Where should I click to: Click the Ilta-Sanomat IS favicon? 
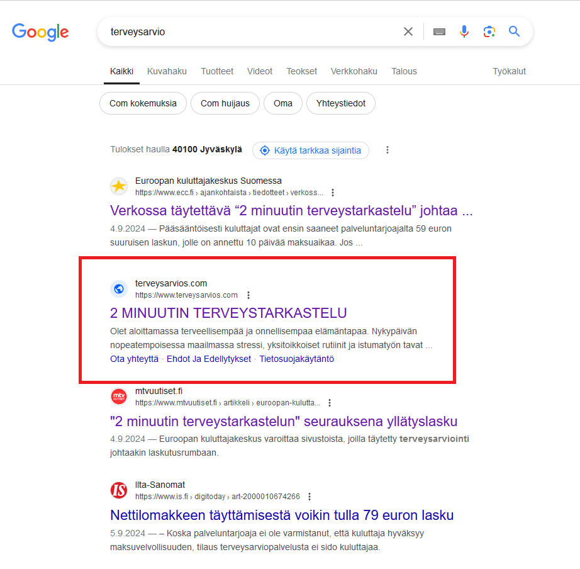click(x=119, y=490)
